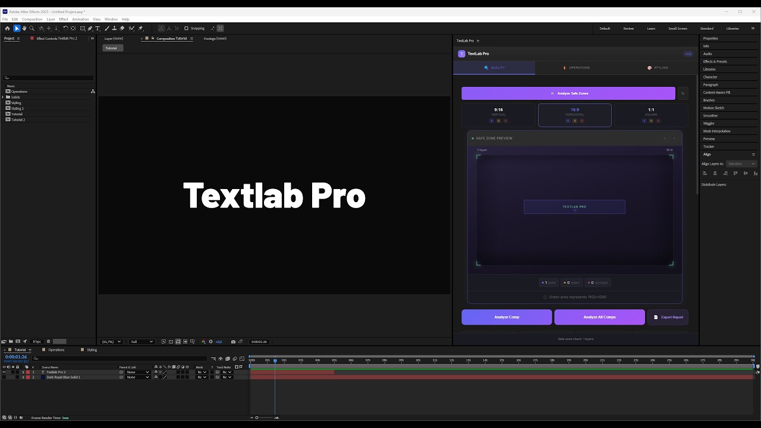Align layers to top edge
This screenshot has width=761, height=428.
[735, 173]
